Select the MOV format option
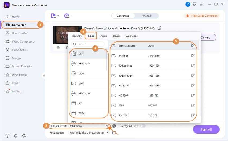228x141 pixels. [81, 73]
